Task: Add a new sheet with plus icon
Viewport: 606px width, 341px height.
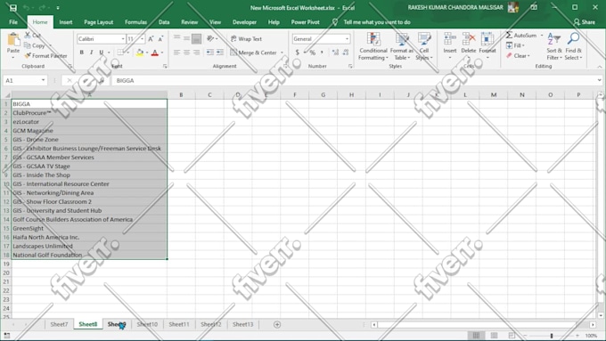Action: point(277,324)
